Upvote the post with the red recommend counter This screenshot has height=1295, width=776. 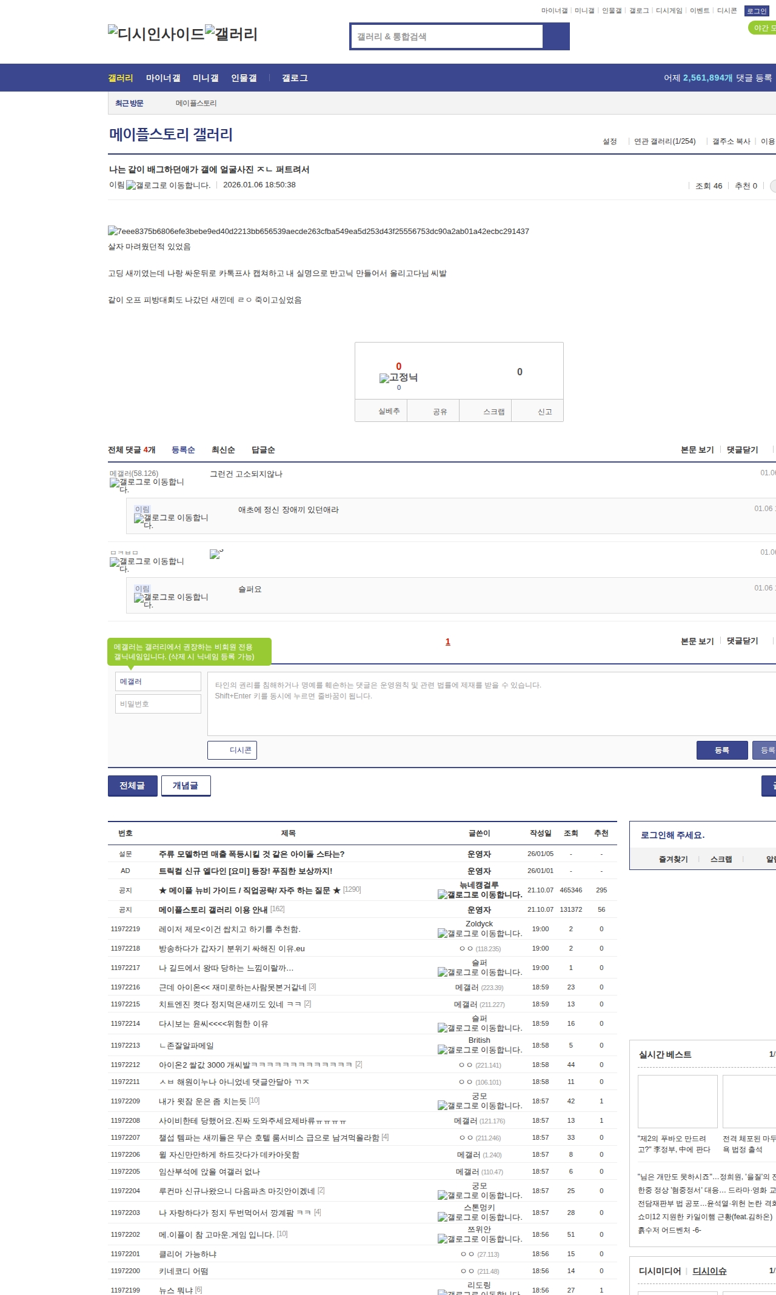398,367
